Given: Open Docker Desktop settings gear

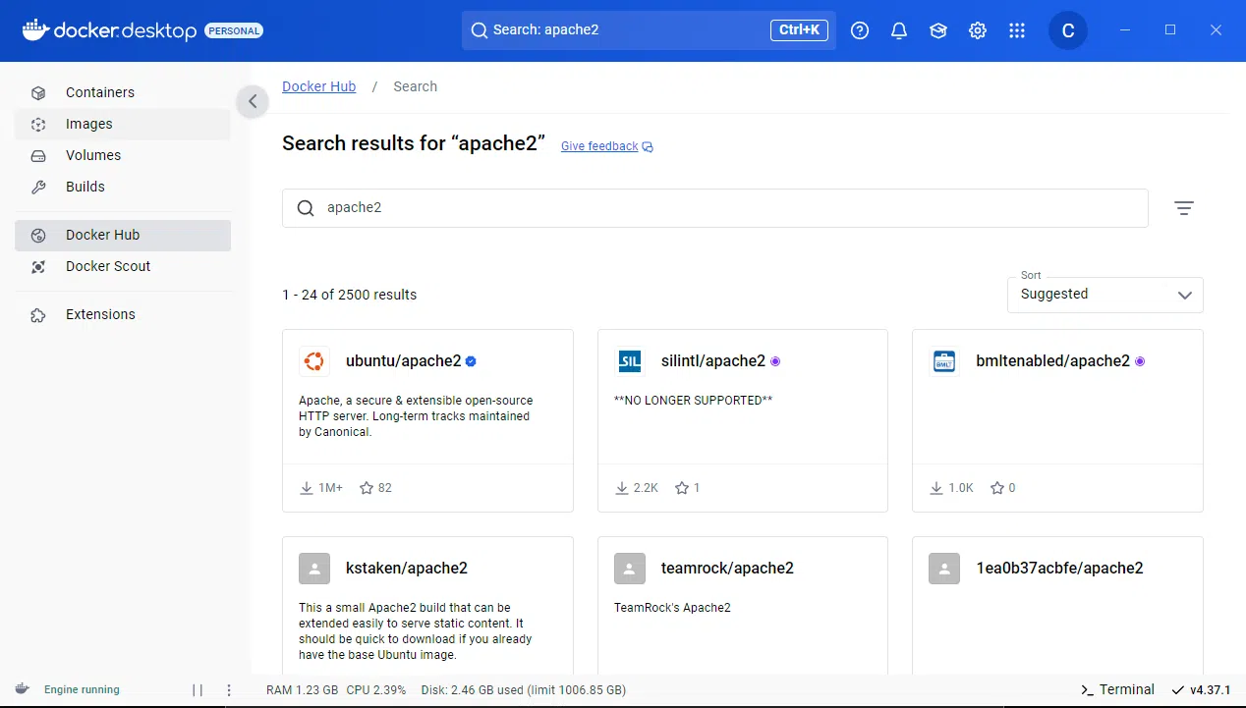Looking at the screenshot, I should [x=977, y=30].
